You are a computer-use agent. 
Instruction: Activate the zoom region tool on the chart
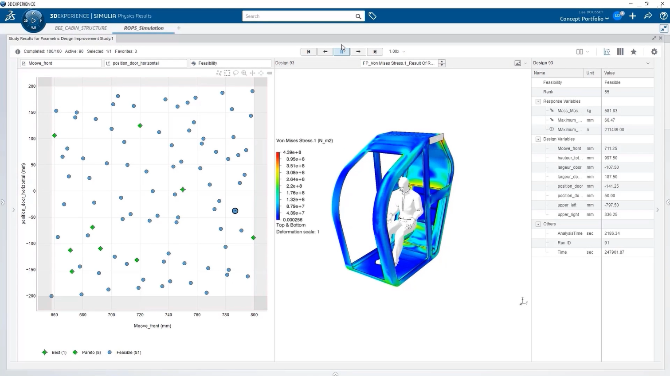point(244,73)
